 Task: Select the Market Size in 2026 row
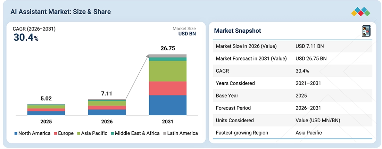click(292, 46)
